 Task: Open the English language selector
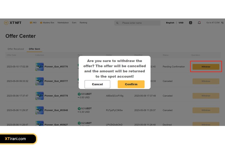click(x=170, y=23)
